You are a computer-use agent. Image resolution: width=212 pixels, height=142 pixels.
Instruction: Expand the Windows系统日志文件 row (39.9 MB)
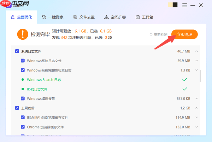coord(196,61)
